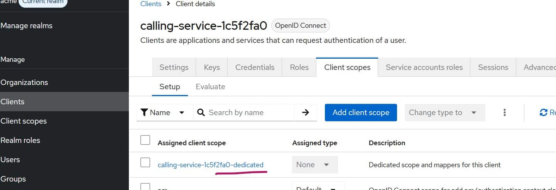Click the Client details breadcrumb text
556x190 pixels.
point(195,4)
